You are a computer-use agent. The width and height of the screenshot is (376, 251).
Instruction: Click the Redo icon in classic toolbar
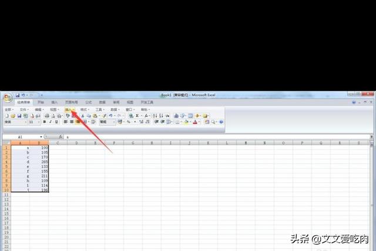coord(119,116)
